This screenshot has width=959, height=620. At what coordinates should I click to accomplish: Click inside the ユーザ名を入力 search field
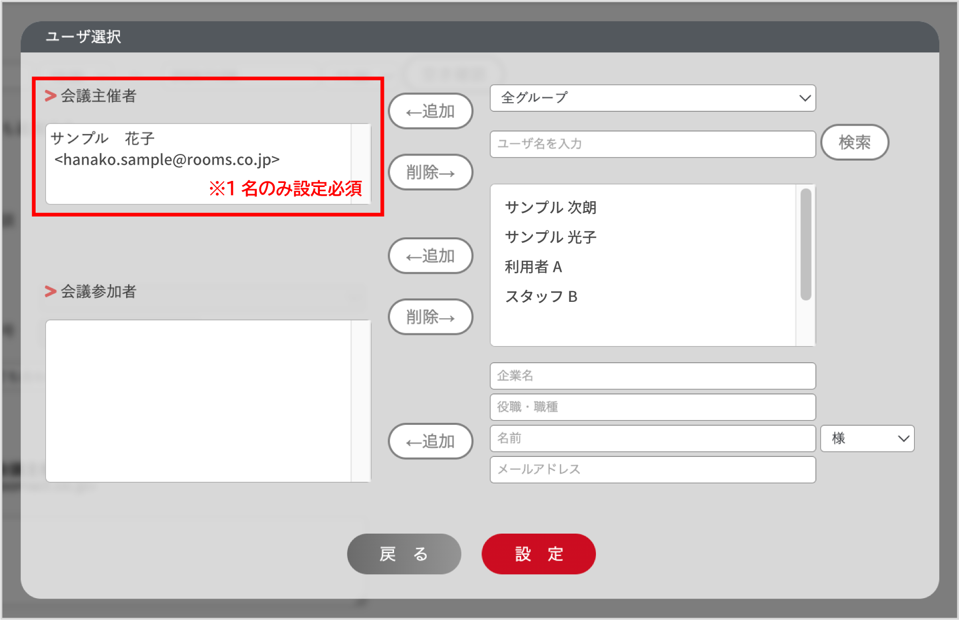coord(652,144)
